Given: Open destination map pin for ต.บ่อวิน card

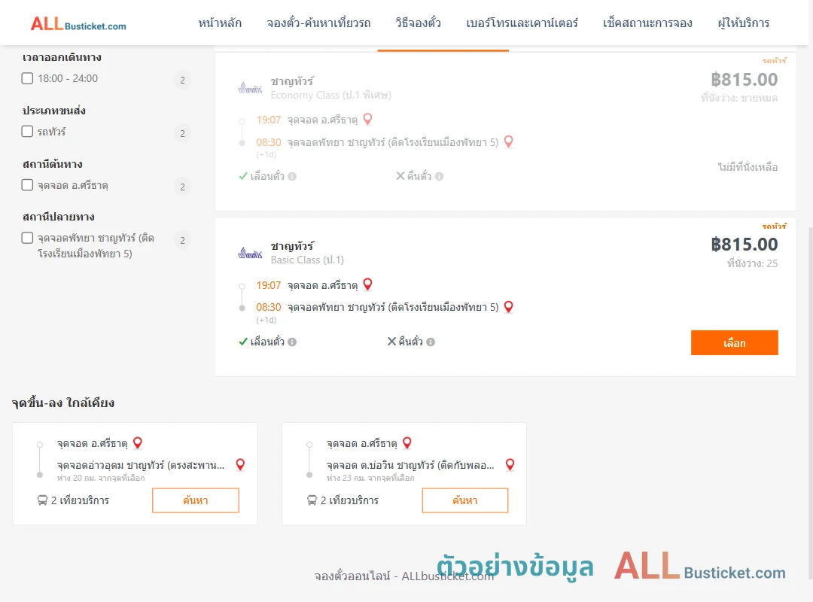Looking at the screenshot, I should (x=510, y=464).
